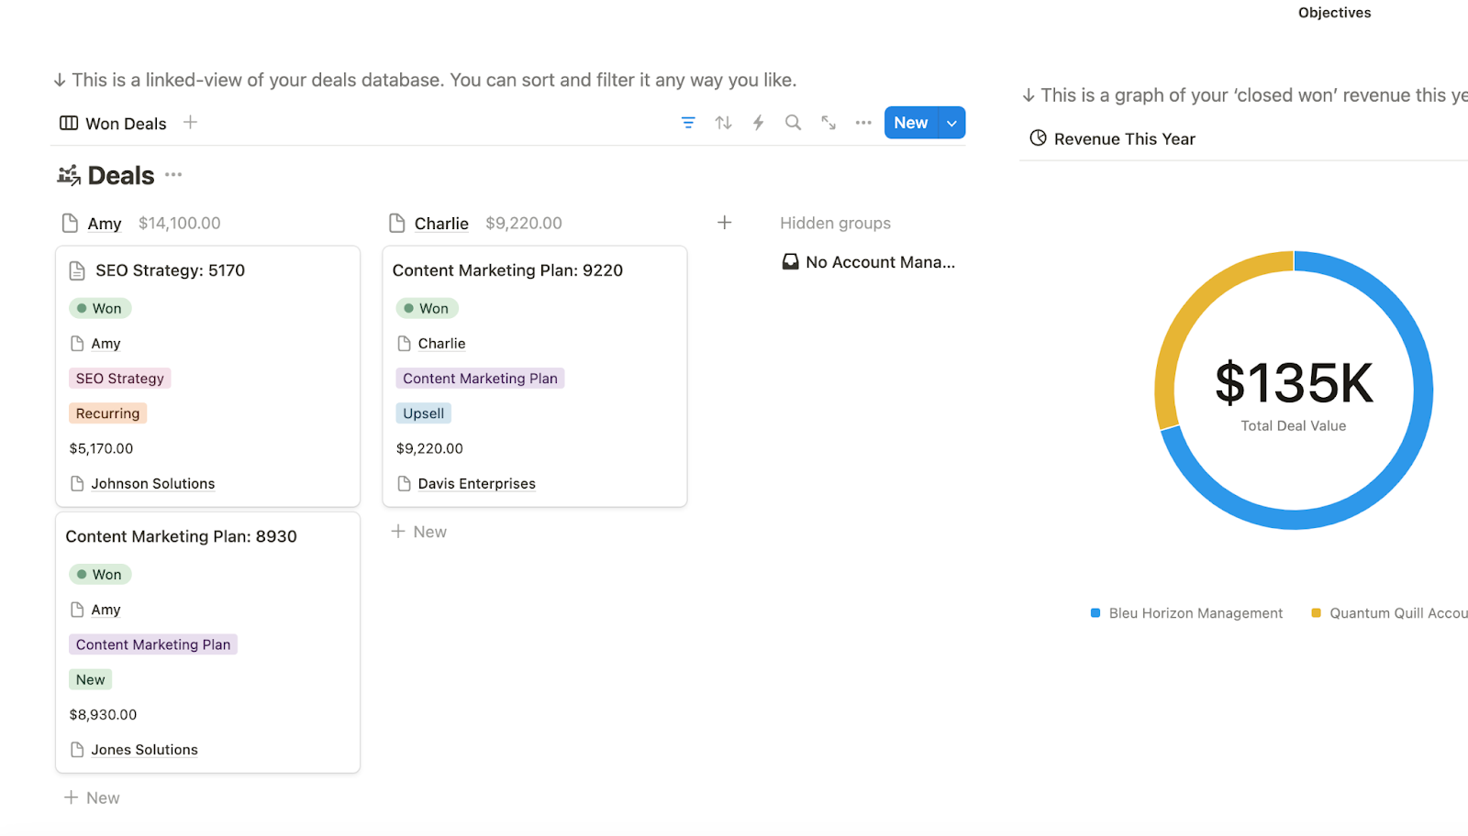Toggle Quantum Quill yellow legend swatch
1468x836 pixels.
click(1317, 612)
